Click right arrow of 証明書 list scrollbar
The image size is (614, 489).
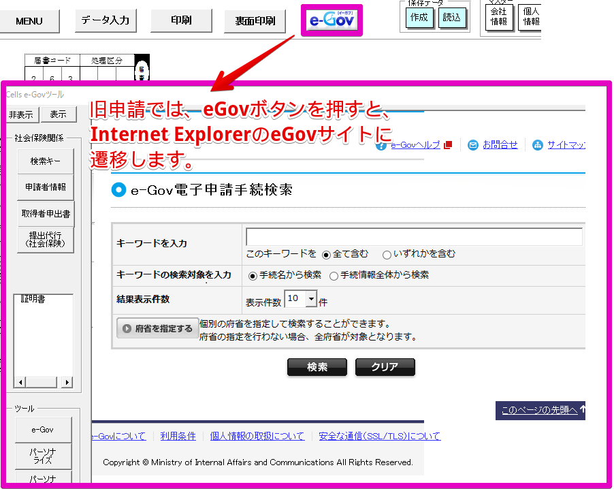(x=67, y=382)
